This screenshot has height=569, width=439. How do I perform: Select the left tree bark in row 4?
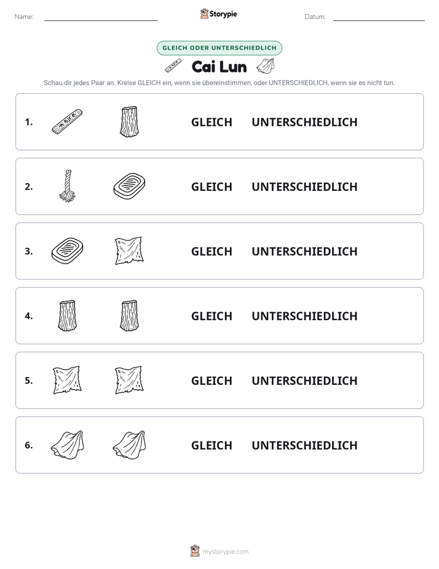tap(68, 315)
